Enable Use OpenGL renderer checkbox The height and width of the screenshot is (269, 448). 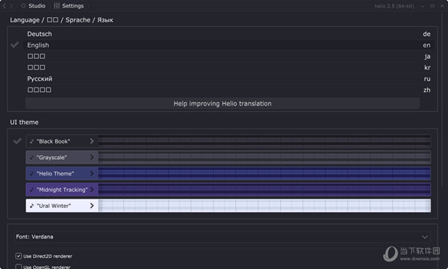(19, 267)
